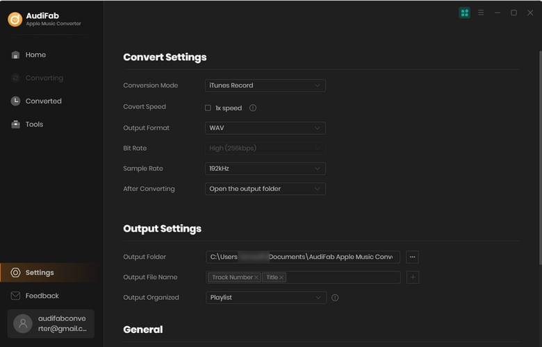The height and width of the screenshot is (347, 542).
Task: Click the vertical scrollbar on the right
Action: [540, 158]
